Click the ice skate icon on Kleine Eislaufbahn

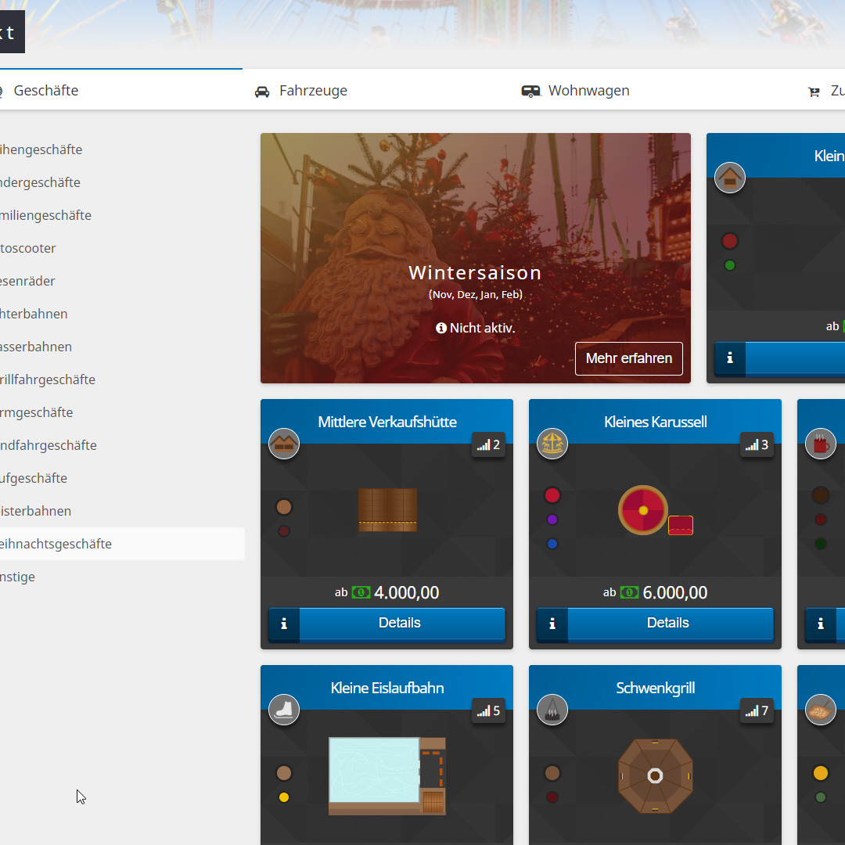[x=284, y=710]
